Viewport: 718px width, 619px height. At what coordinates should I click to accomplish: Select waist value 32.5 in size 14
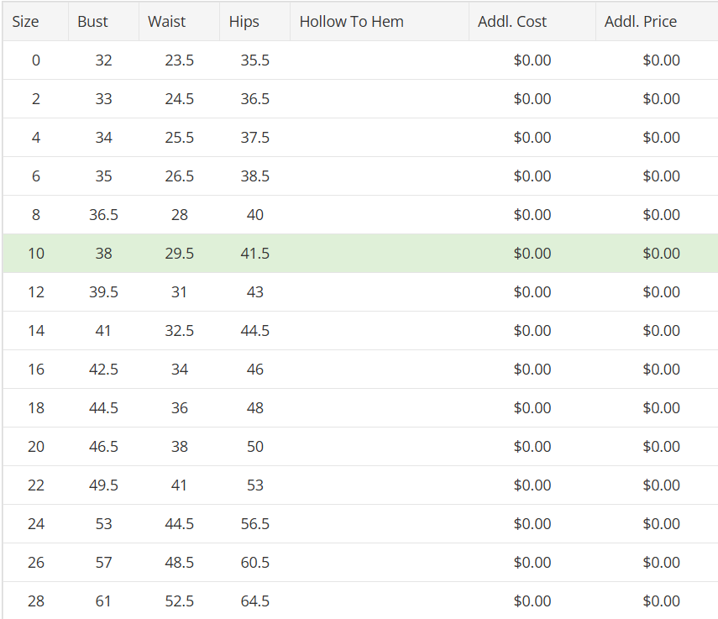pyautogui.click(x=180, y=331)
